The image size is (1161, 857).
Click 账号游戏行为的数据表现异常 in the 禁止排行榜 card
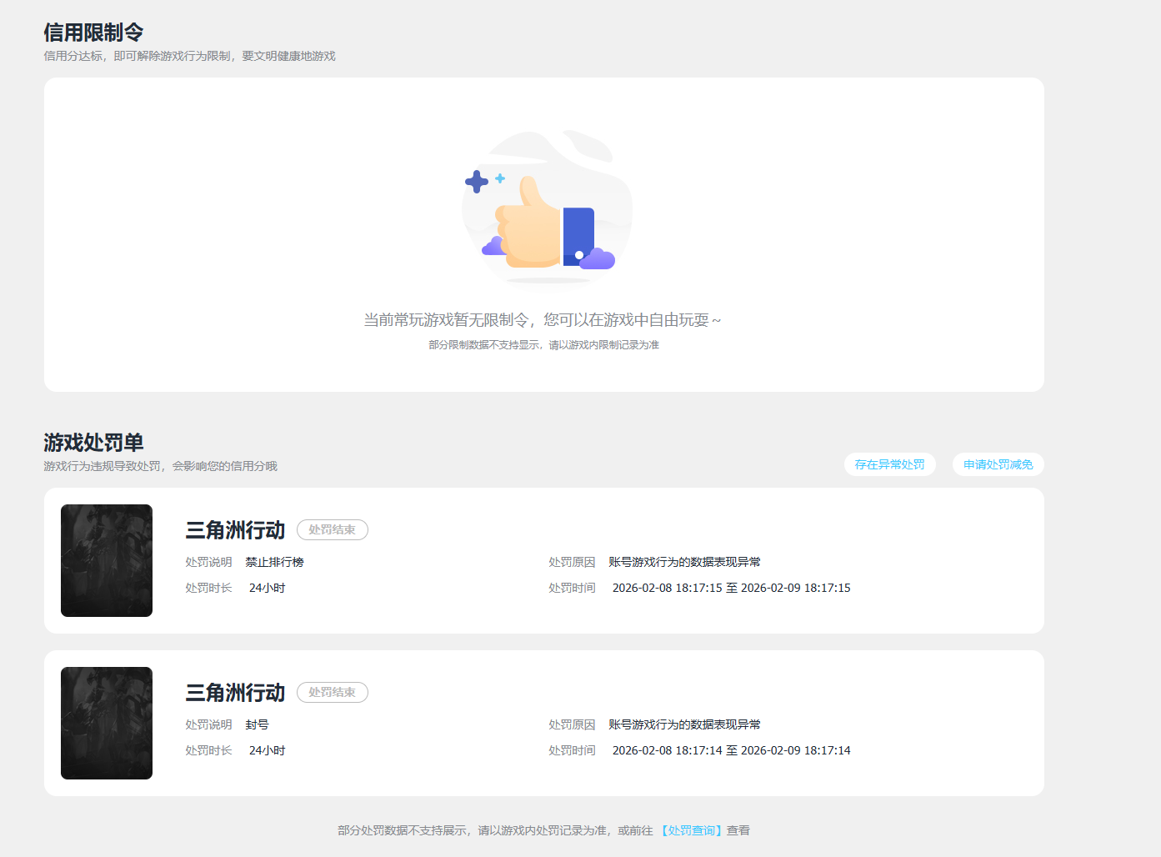click(x=684, y=562)
